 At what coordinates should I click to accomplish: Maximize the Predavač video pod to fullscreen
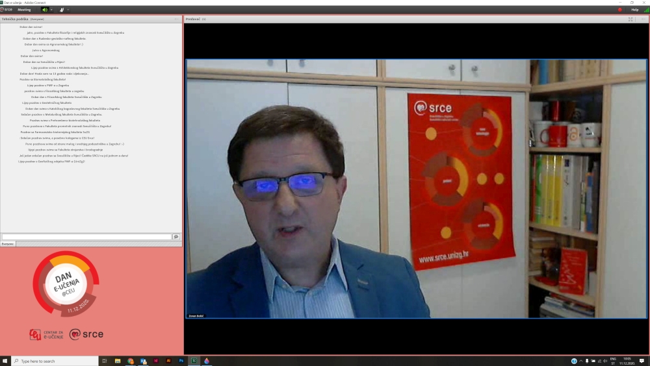point(630,19)
